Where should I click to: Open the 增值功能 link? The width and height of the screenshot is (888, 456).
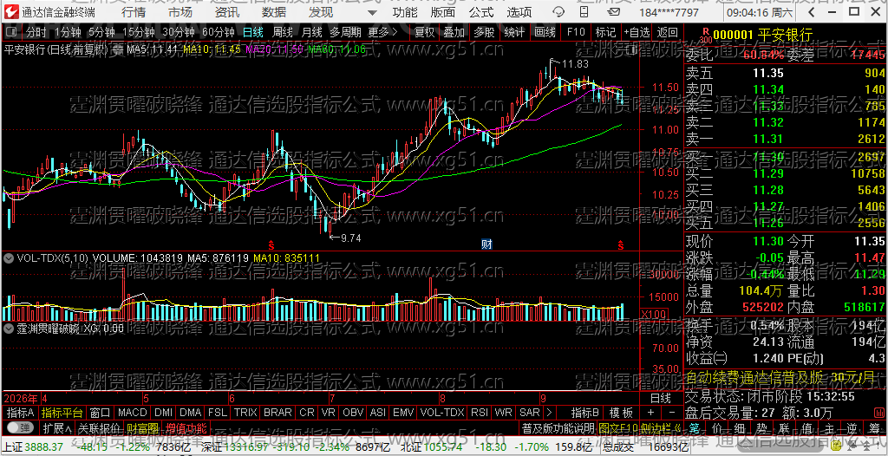pos(186,427)
